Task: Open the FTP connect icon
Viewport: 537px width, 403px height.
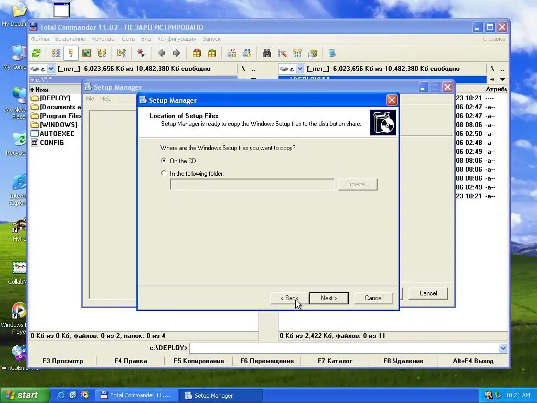Action: tap(231, 53)
